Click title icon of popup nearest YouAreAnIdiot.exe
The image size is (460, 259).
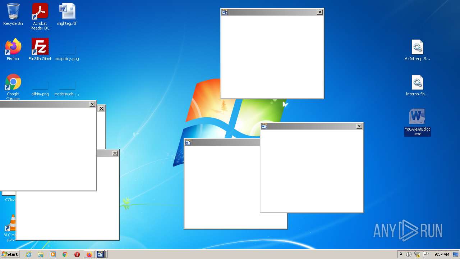(x=264, y=126)
